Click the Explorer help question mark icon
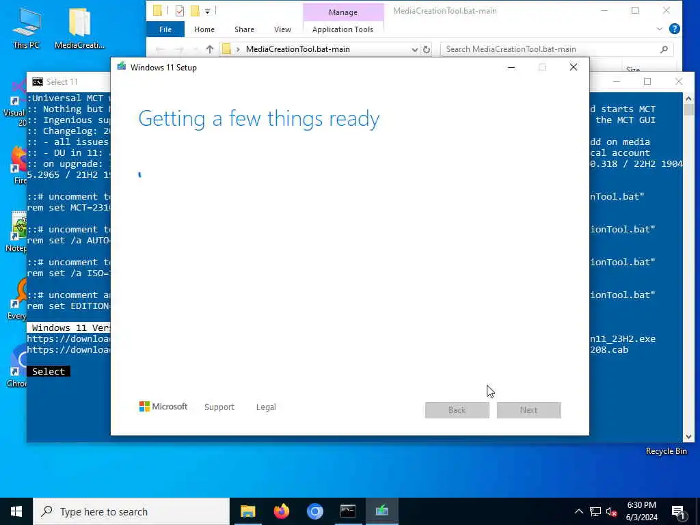Viewport: 700px width, 525px height. point(675,29)
